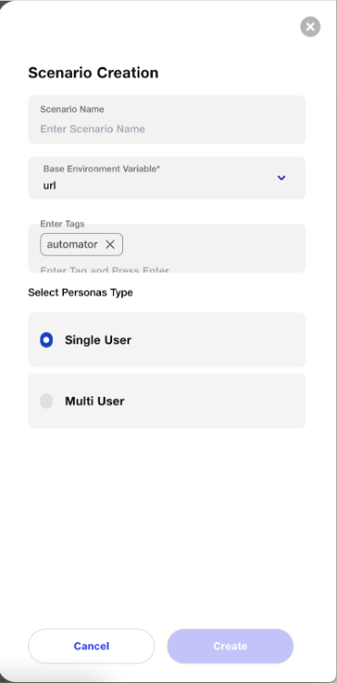The height and width of the screenshot is (683, 337).
Task: Remove the automator tag using its X
Action: [x=110, y=244]
